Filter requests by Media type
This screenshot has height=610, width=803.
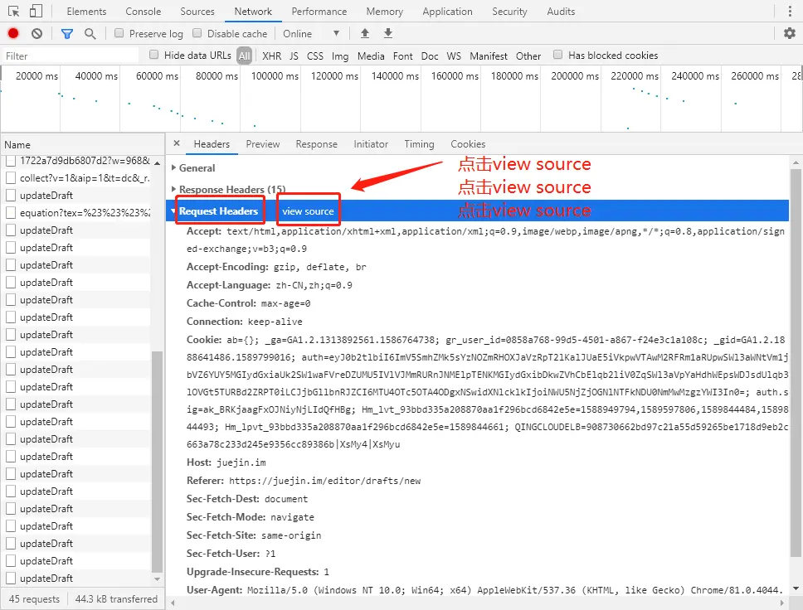tap(371, 56)
